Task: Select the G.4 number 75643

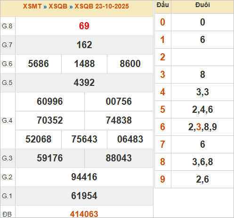Action: (84, 139)
